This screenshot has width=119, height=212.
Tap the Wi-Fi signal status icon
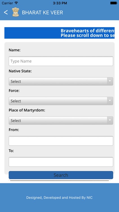(16, 3)
